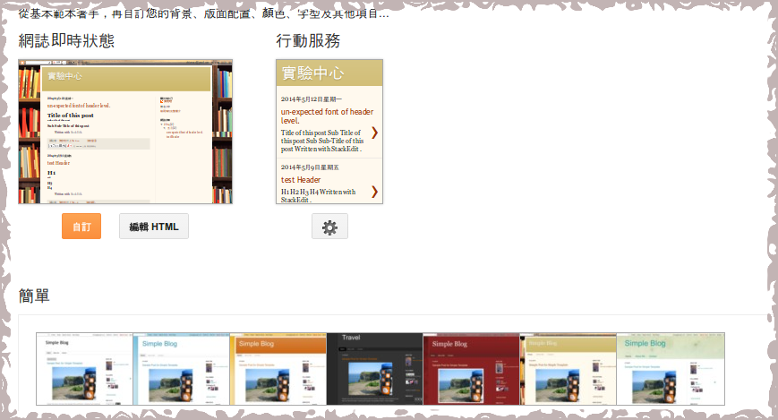
Task: Select the green Simple Blog template
Action: pos(671,369)
